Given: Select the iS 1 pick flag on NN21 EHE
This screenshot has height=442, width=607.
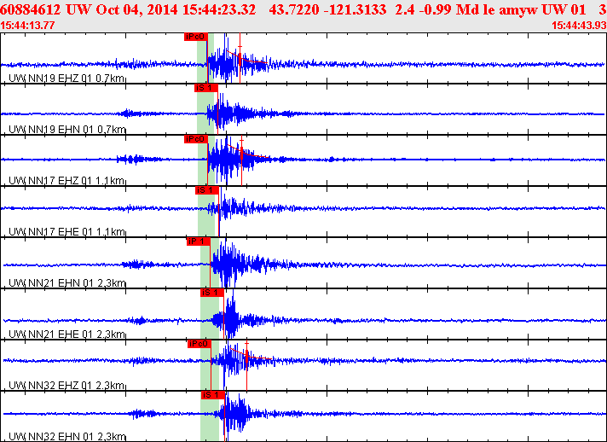Looking at the screenshot, I should pyautogui.click(x=212, y=293).
